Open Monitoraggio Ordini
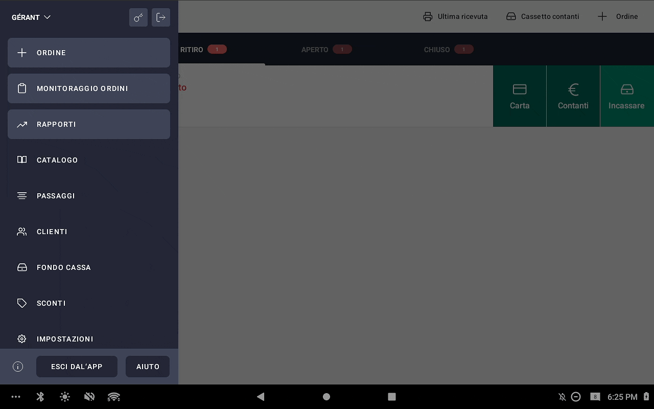Viewport: 654px width, 409px height. (88, 88)
